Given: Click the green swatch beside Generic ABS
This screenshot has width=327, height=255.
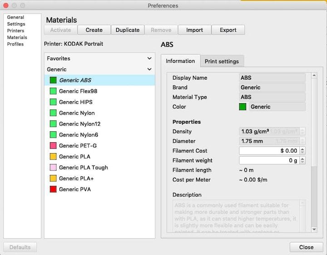Looking at the screenshot, I should click(x=53, y=80).
